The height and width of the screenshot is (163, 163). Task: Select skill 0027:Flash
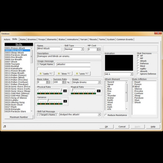(17, 107)
